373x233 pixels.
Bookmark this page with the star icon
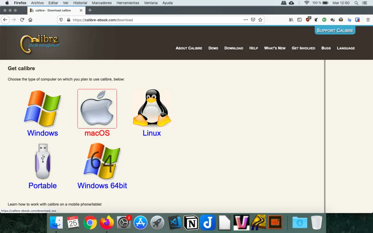pos(260,20)
